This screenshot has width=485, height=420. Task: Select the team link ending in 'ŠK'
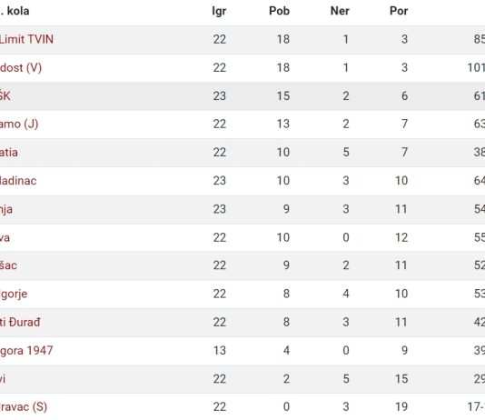pyautogui.click(x=5, y=95)
